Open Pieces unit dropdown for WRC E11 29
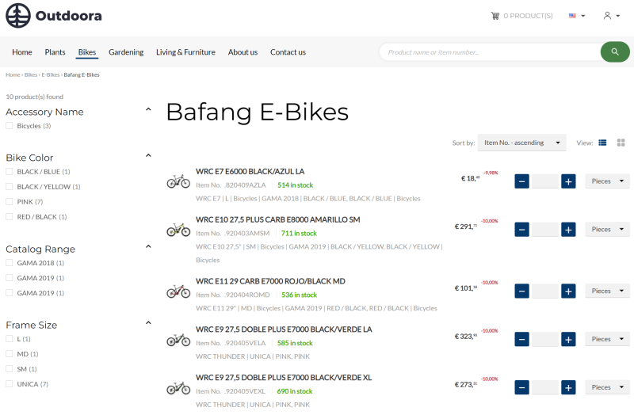 [x=607, y=291]
